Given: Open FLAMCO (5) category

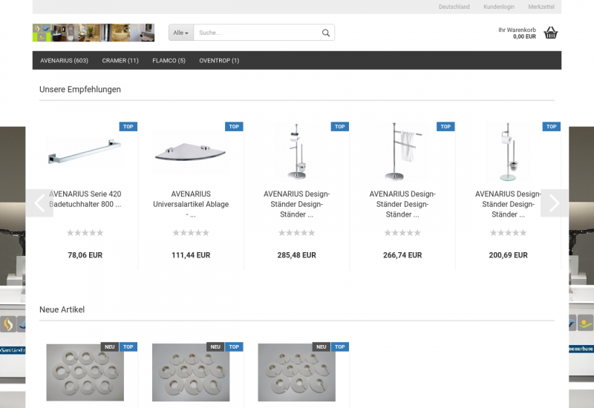Looking at the screenshot, I should pyautogui.click(x=169, y=61).
